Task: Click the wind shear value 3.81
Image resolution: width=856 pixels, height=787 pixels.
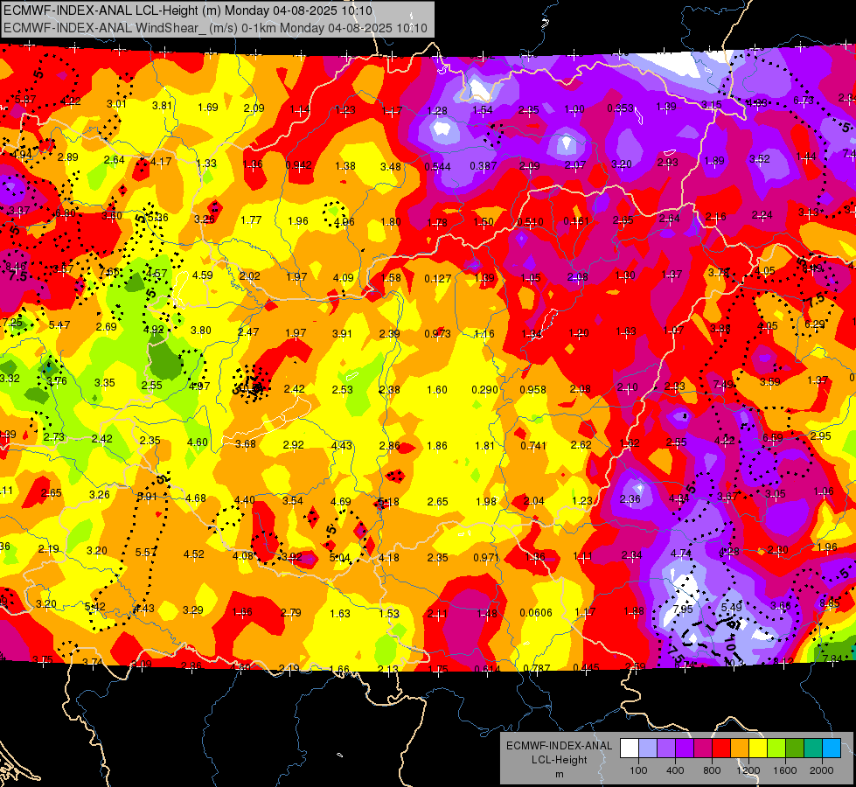Action: (162, 106)
